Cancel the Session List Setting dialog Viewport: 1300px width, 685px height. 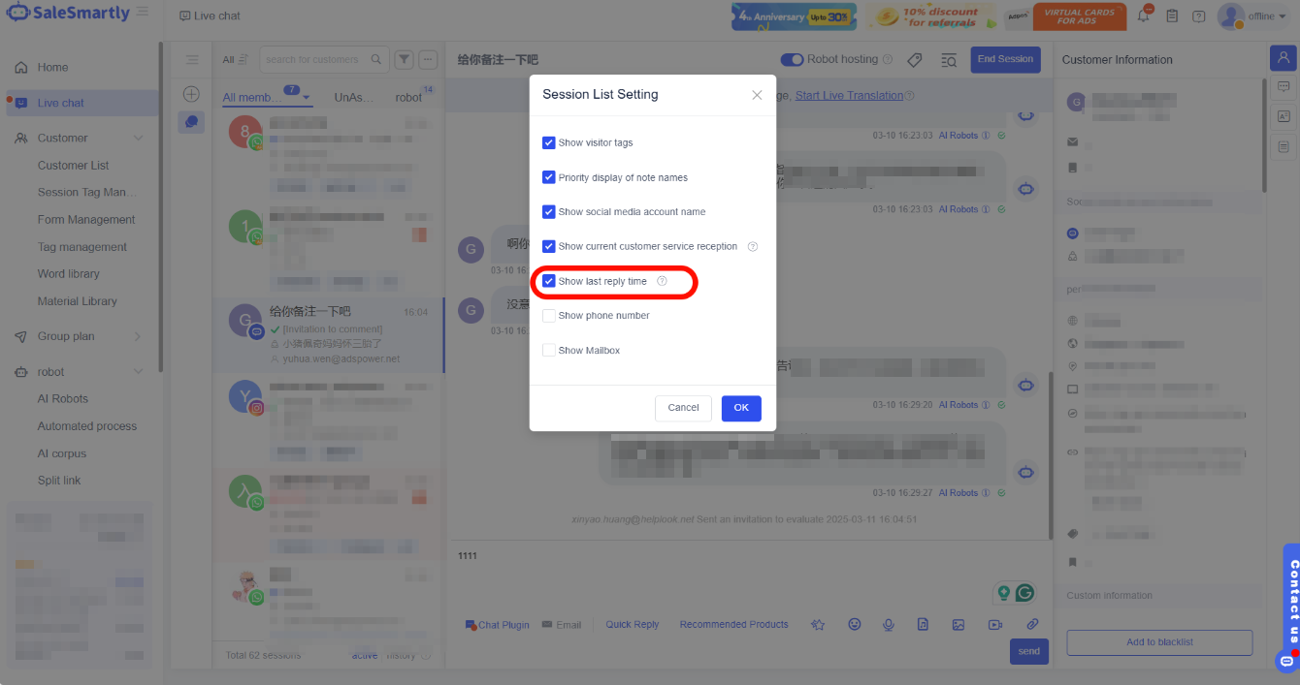(x=683, y=408)
